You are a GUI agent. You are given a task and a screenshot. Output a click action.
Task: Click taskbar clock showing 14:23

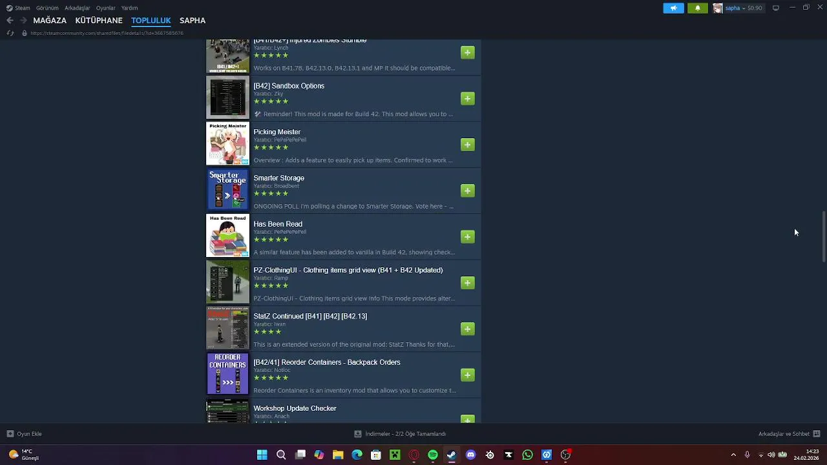(x=807, y=455)
